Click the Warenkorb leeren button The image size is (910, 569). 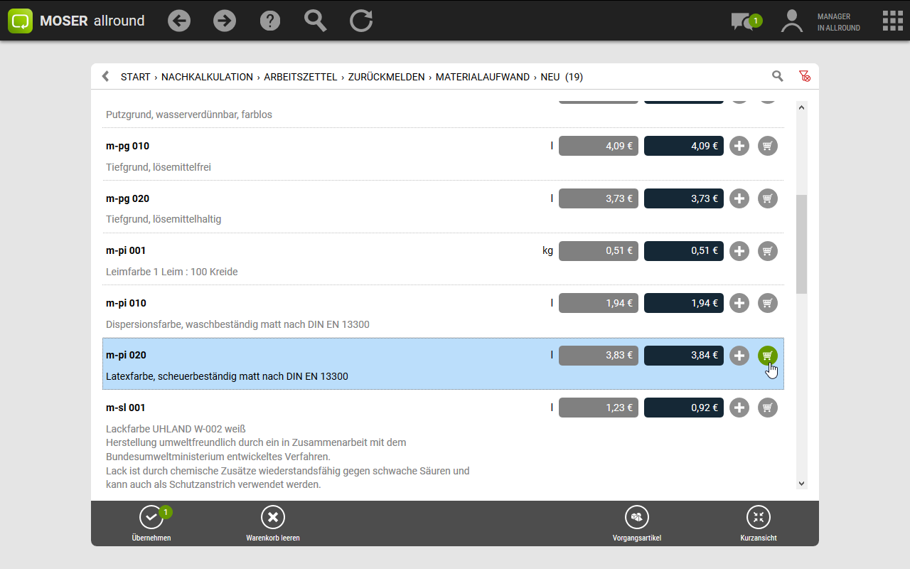pos(273,523)
